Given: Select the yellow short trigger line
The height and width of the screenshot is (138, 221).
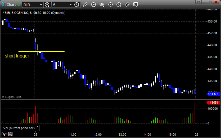Looking at the screenshot, I should [42, 51].
